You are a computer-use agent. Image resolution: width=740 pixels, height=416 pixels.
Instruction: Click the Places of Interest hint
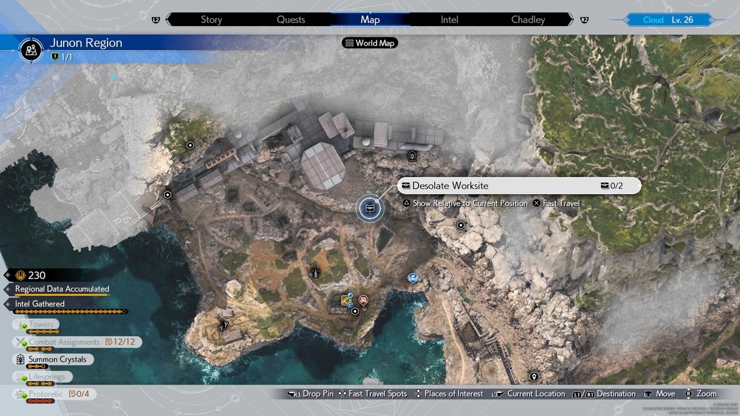[448, 393]
